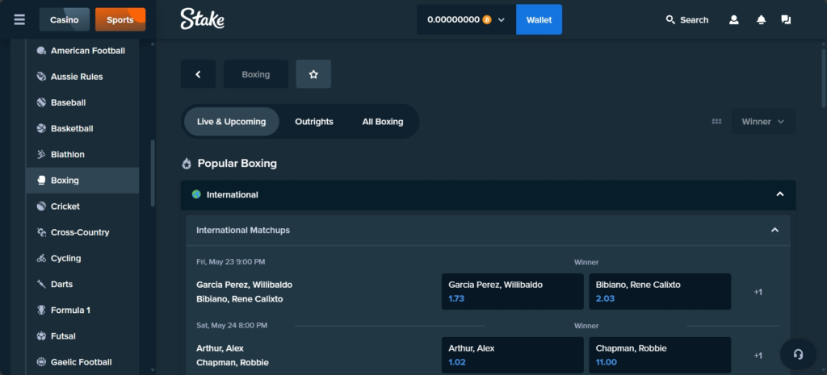Screen dimensions: 827x375
Task: Select the All Boxing tab
Action: click(382, 122)
